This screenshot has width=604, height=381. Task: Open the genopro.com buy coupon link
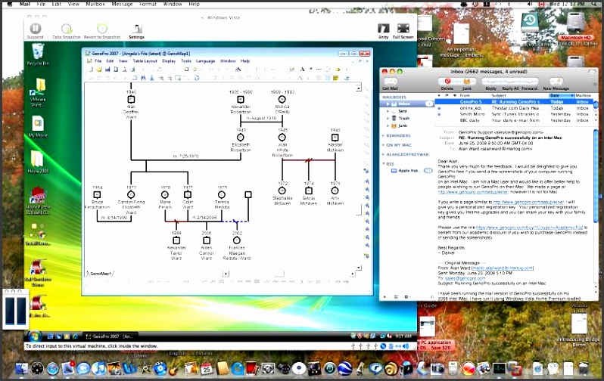[x=529, y=228]
